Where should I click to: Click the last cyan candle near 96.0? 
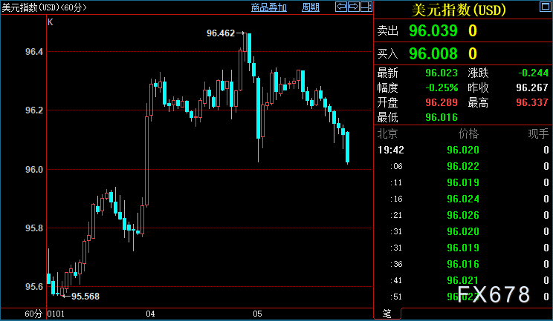[x=347, y=147]
